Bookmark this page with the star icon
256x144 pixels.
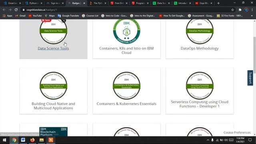[232, 10]
